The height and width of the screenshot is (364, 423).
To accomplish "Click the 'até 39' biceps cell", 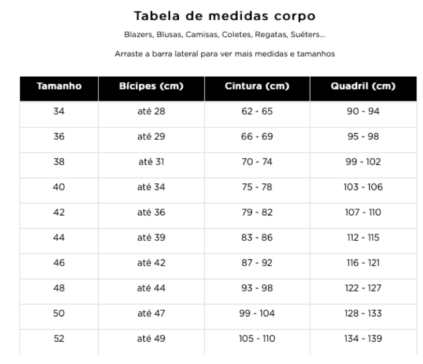I will click(x=151, y=238).
